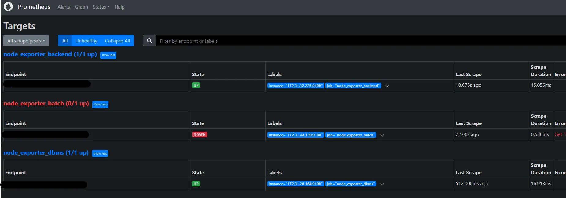Viewport: 566px width, 198px height.
Task: Click the 16.913ms scrape duration
Action: point(541,184)
